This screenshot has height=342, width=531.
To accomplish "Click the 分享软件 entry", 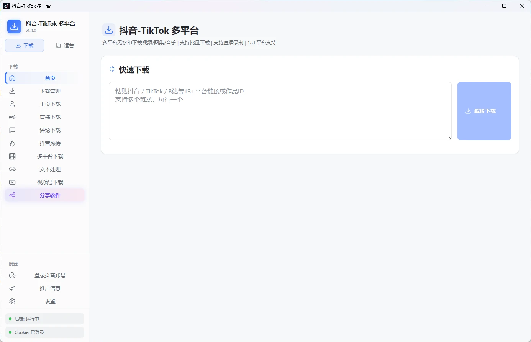I will click(44, 195).
